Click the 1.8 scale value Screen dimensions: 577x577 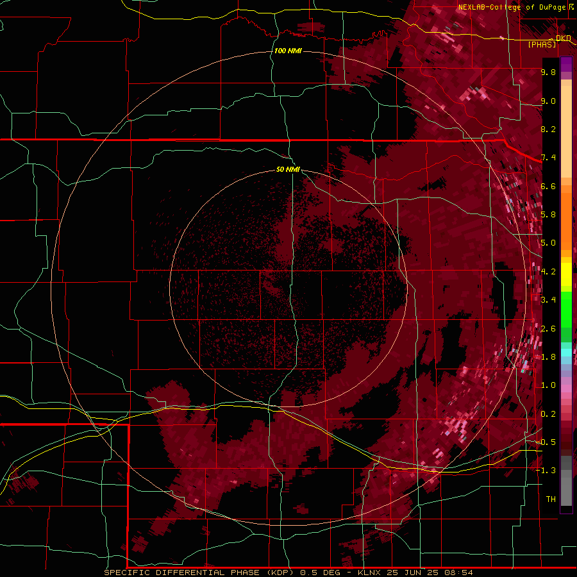point(548,357)
